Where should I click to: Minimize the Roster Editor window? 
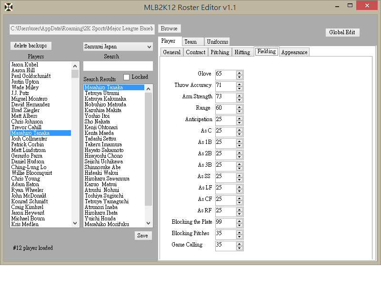tap(337, 6)
